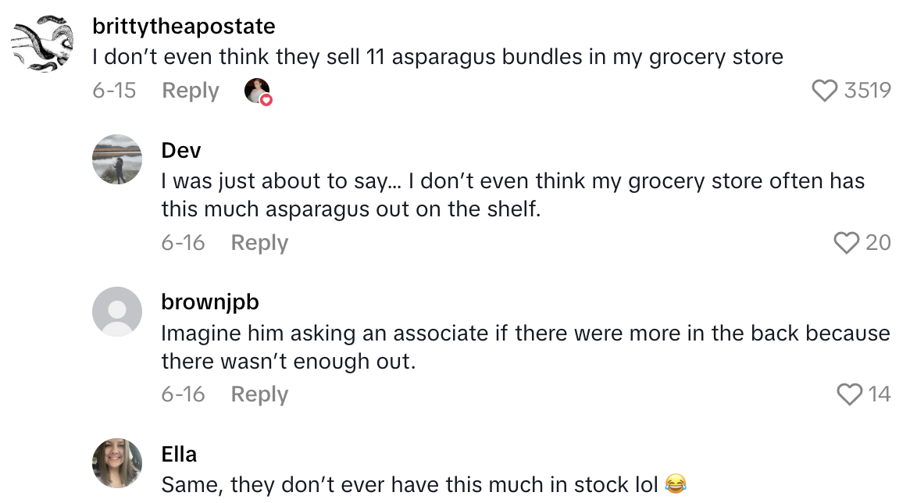Click brownjpb's default avatar icon
This screenshot has height=503, width=917.
click(x=117, y=311)
